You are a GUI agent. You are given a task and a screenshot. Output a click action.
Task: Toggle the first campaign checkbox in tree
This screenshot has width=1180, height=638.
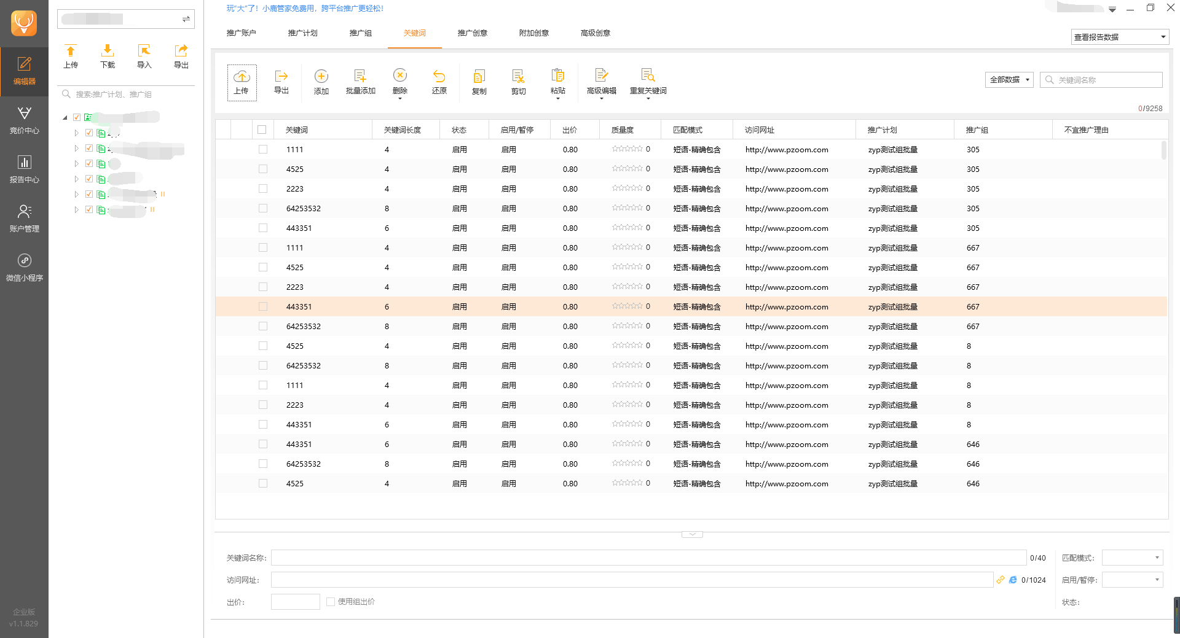pyautogui.click(x=89, y=133)
